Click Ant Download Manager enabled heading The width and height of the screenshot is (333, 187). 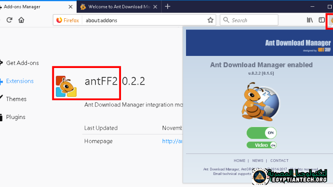(261, 65)
